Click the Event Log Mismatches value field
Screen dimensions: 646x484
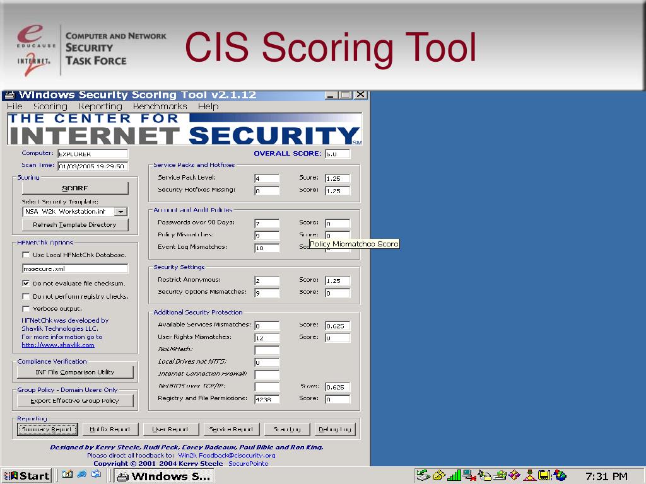coord(267,248)
